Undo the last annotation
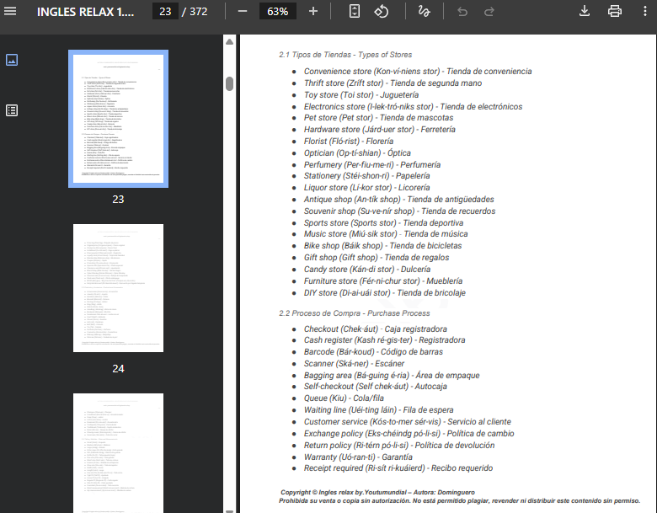The height and width of the screenshot is (513, 657). [x=462, y=12]
